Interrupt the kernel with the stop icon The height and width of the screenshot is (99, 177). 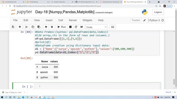tap(70, 27)
